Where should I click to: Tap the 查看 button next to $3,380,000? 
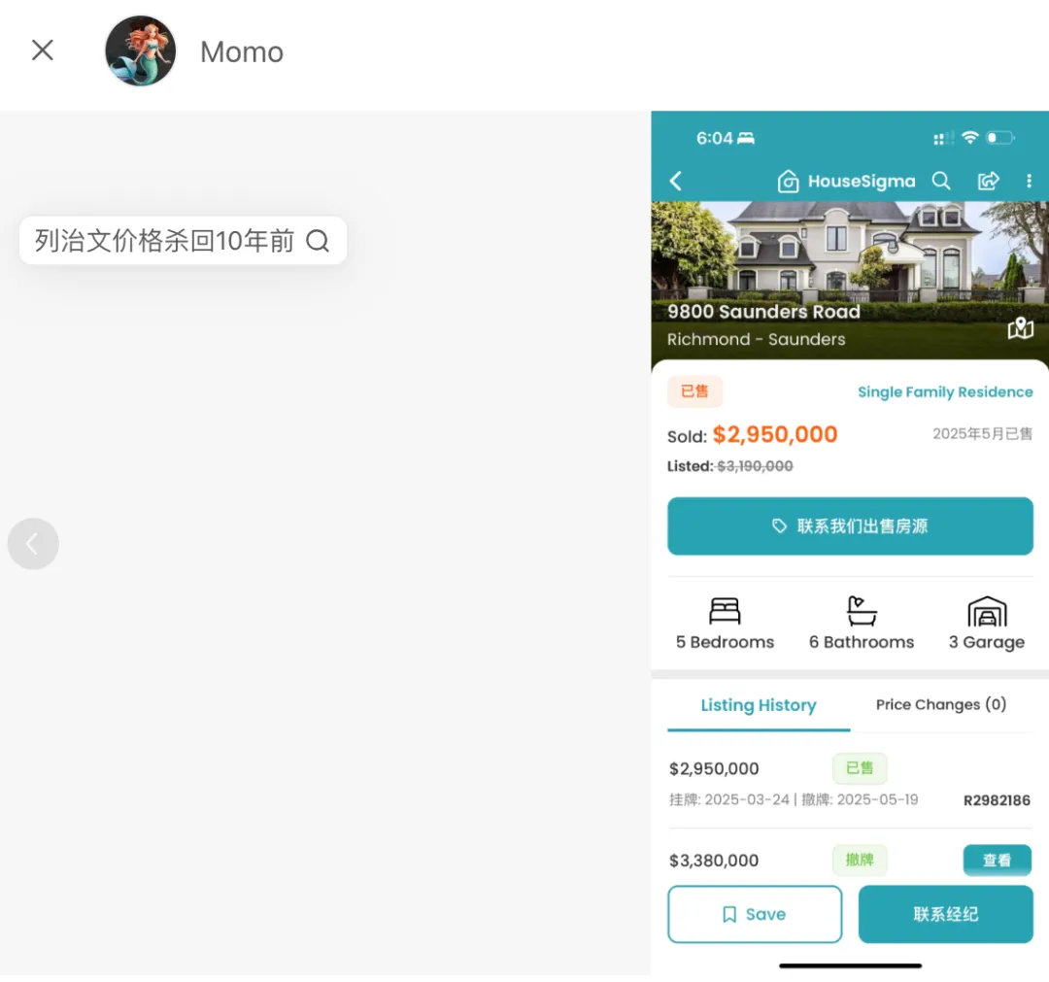point(997,860)
